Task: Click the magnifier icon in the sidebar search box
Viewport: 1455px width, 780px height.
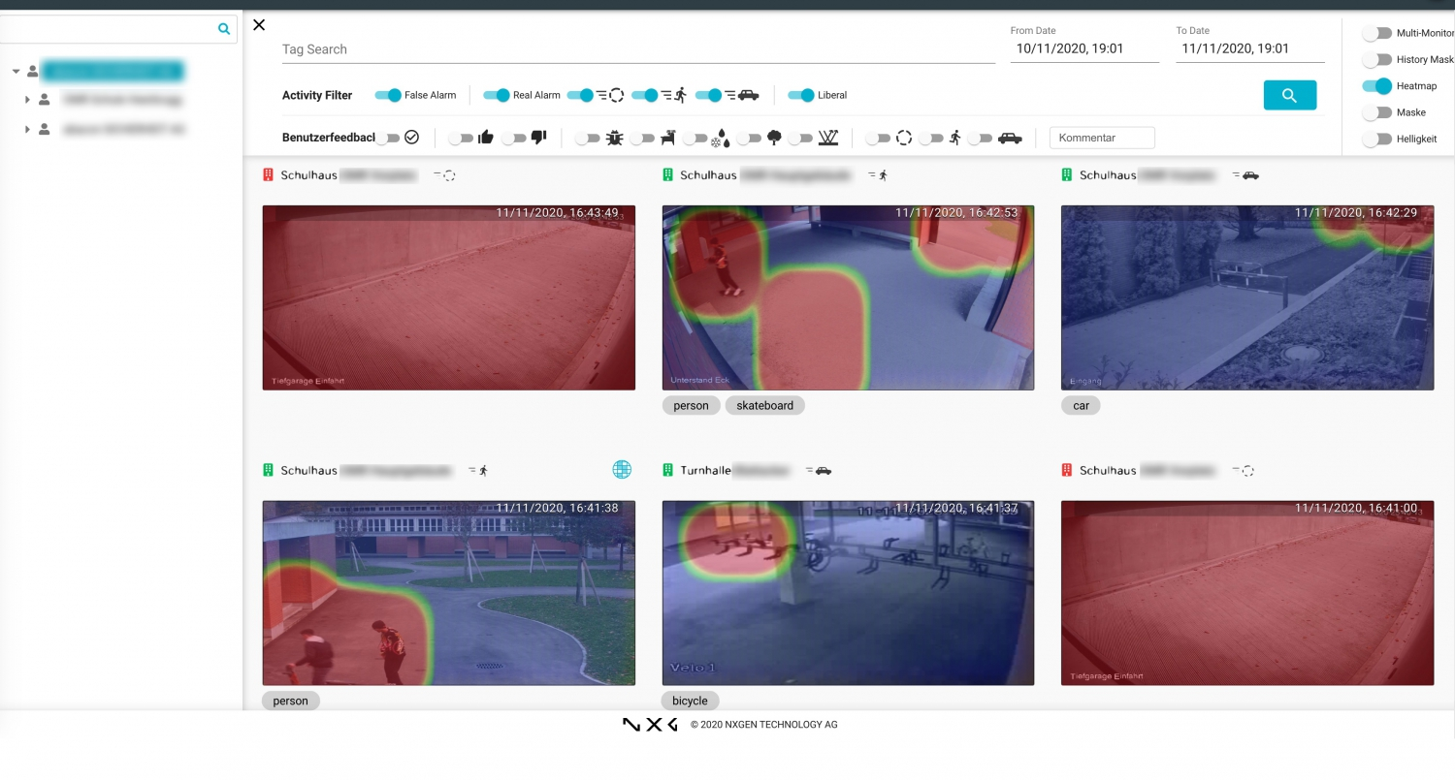Action: pyautogui.click(x=224, y=29)
